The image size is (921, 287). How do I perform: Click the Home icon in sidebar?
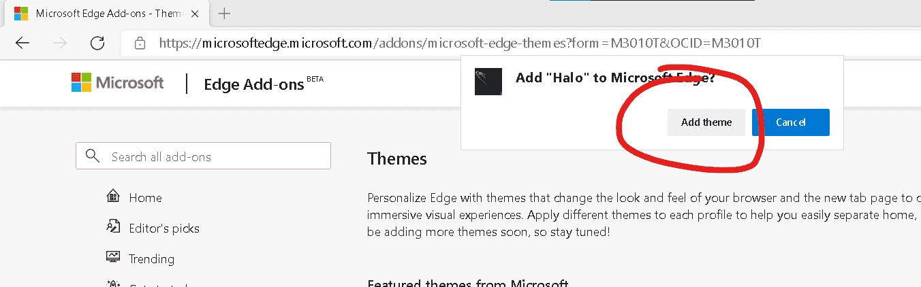(113, 197)
